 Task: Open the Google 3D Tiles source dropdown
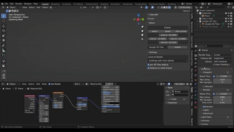(158, 47)
